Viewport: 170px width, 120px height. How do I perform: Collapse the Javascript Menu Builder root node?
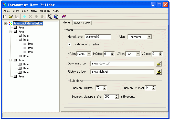[x=5, y=23]
